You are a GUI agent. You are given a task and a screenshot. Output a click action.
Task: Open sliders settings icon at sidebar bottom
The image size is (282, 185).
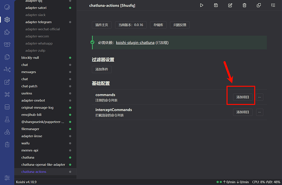7,178
